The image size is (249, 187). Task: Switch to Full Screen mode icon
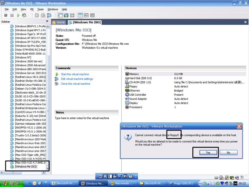click(66, 15)
